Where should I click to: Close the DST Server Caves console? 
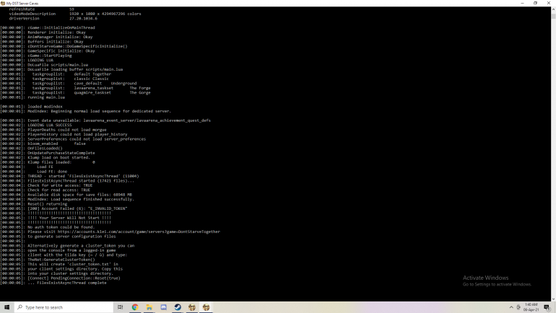coord(550,3)
